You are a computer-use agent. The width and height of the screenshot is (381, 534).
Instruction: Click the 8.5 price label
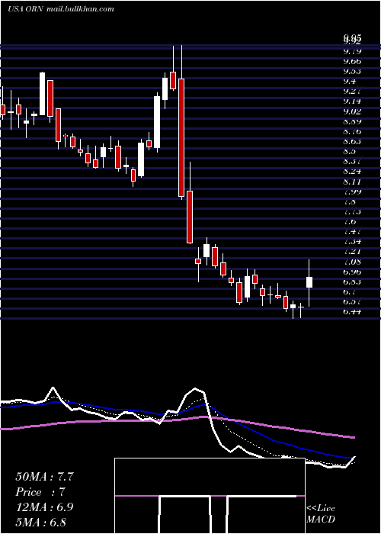coord(350,152)
